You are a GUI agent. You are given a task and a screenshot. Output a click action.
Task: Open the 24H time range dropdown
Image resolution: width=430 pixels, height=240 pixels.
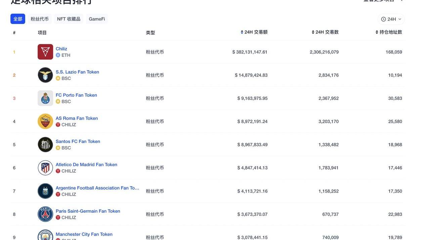(x=391, y=19)
